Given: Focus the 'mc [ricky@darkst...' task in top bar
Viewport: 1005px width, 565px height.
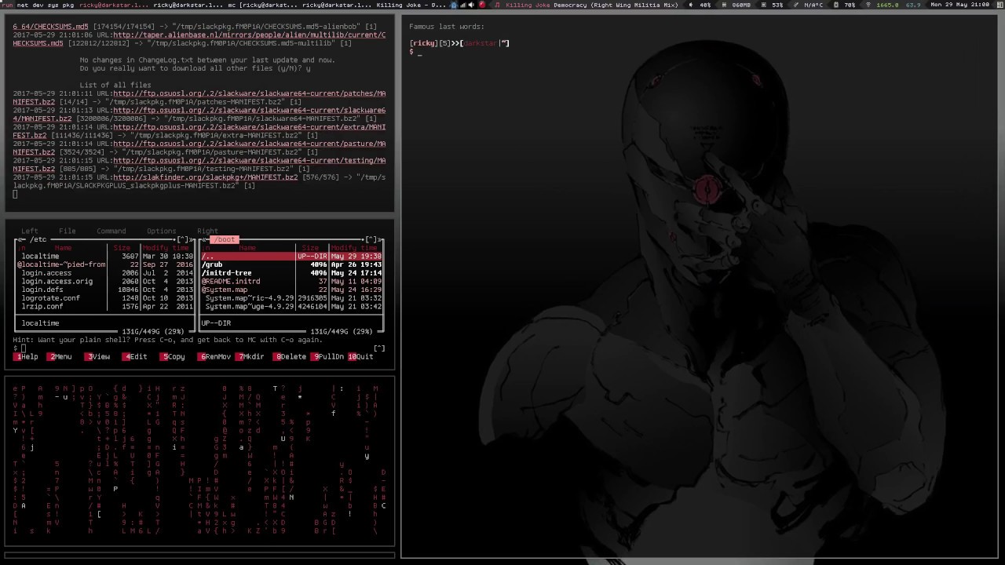Looking at the screenshot, I should pos(262,5).
